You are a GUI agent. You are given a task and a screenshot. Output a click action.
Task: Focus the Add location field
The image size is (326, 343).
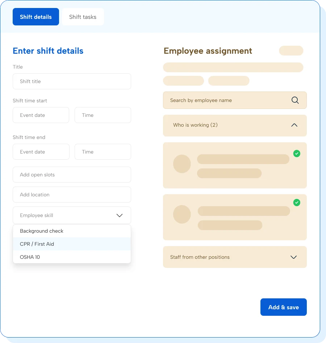pos(72,195)
